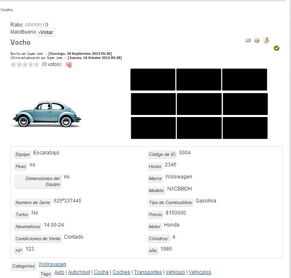This screenshot has width=291, height=278.
Task: Click the Gasolina value
Action: (206, 201)
